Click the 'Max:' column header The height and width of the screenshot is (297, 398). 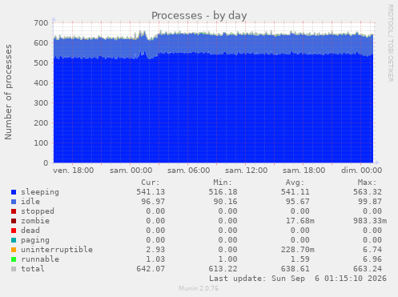pyautogui.click(x=367, y=183)
